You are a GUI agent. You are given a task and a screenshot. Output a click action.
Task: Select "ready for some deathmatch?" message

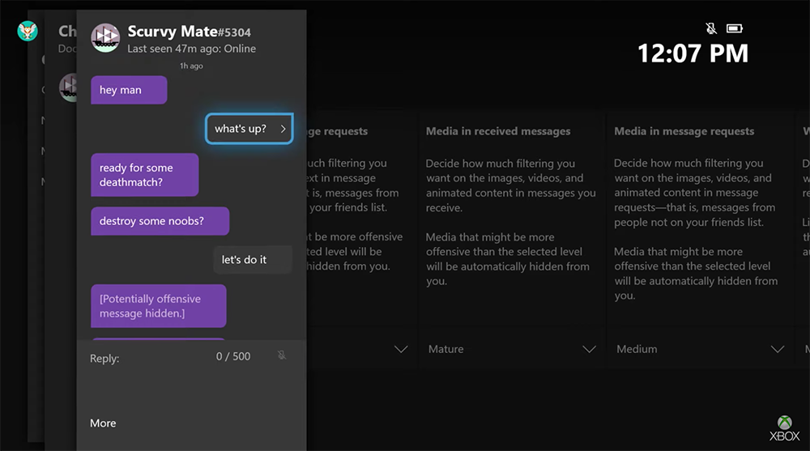145,175
